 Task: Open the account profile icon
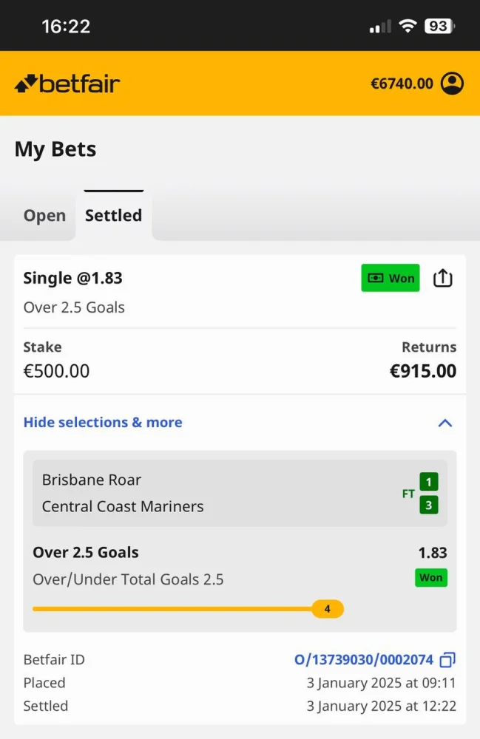[x=452, y=84]
